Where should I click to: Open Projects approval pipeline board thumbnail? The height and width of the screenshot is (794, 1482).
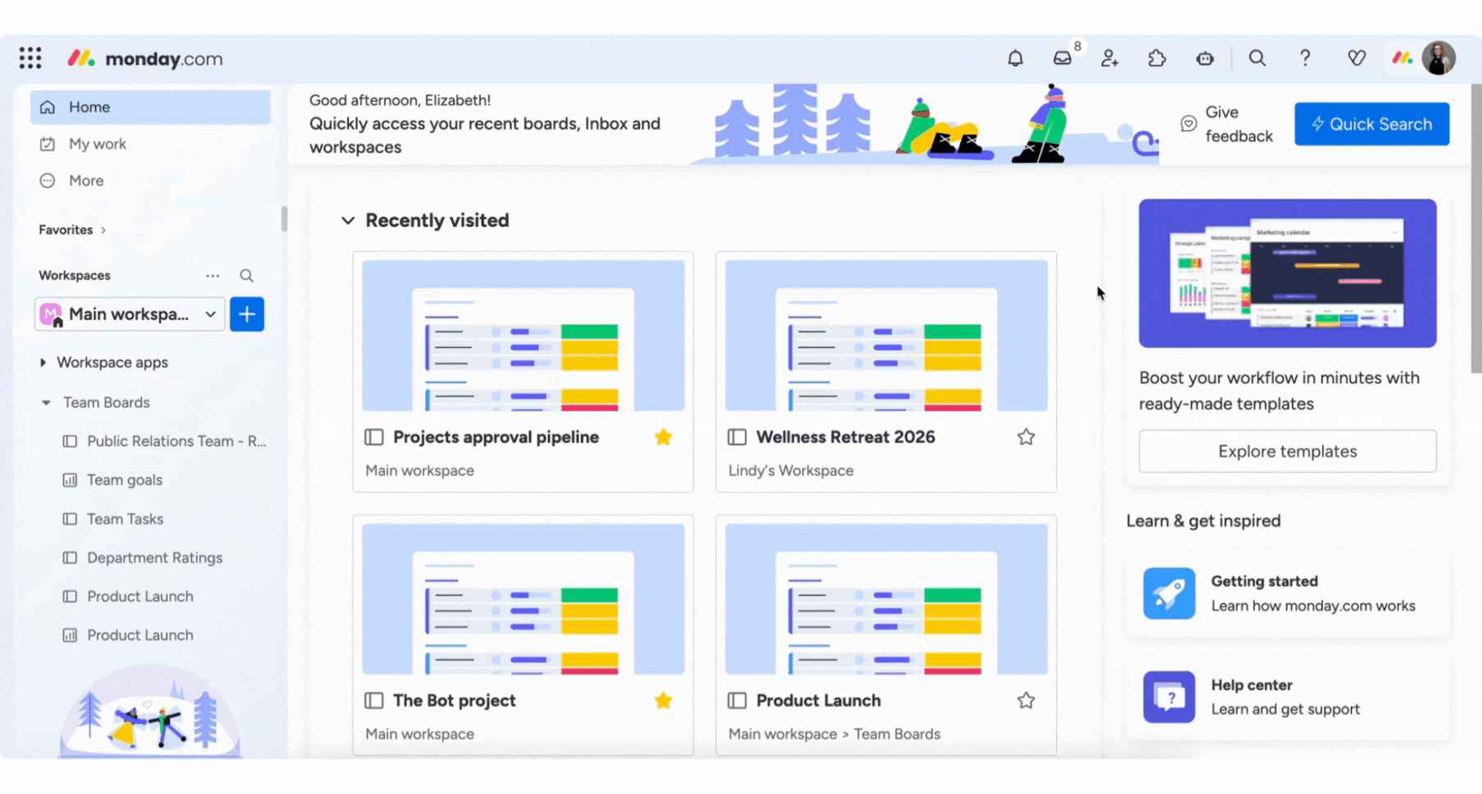click(523, 336)
